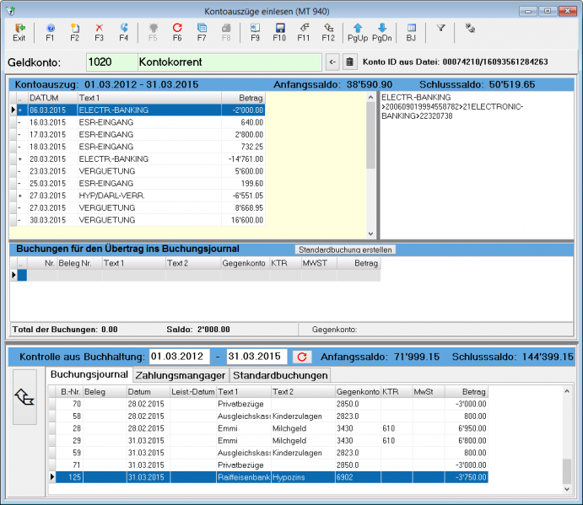Select journal row 58 Ausgleichskasse Kinderzulagen

pos(268,416)
